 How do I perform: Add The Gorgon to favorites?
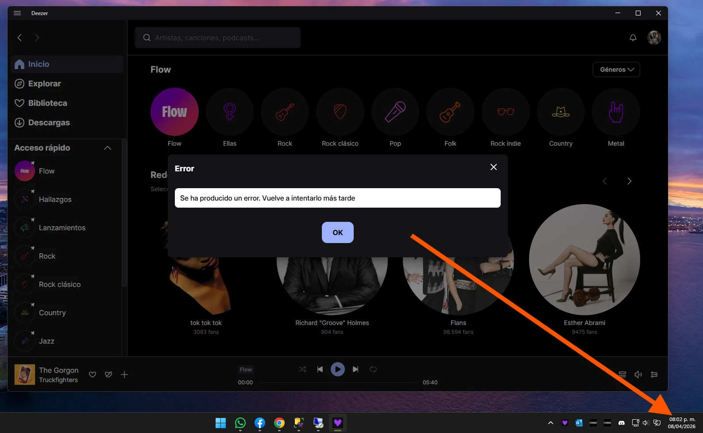93,375
